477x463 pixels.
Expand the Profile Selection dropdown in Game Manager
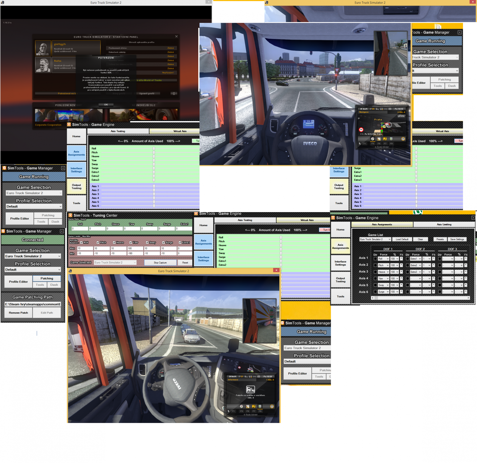point(32,269)
